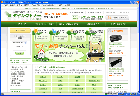Open キヤノン CRG-515 II product link
Viewport: 140px width, 96px height.
[117, 46]
